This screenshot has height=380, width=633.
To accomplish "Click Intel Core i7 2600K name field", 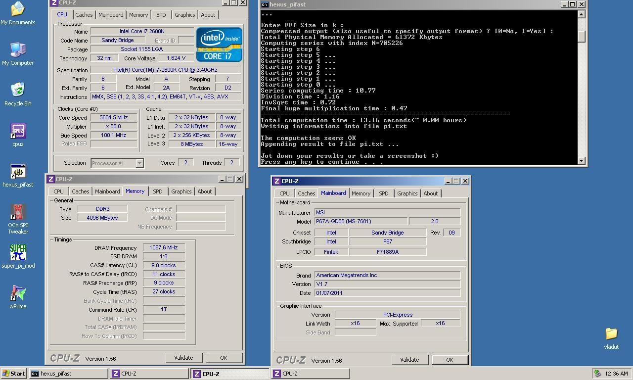I will (x=142, y=31).
